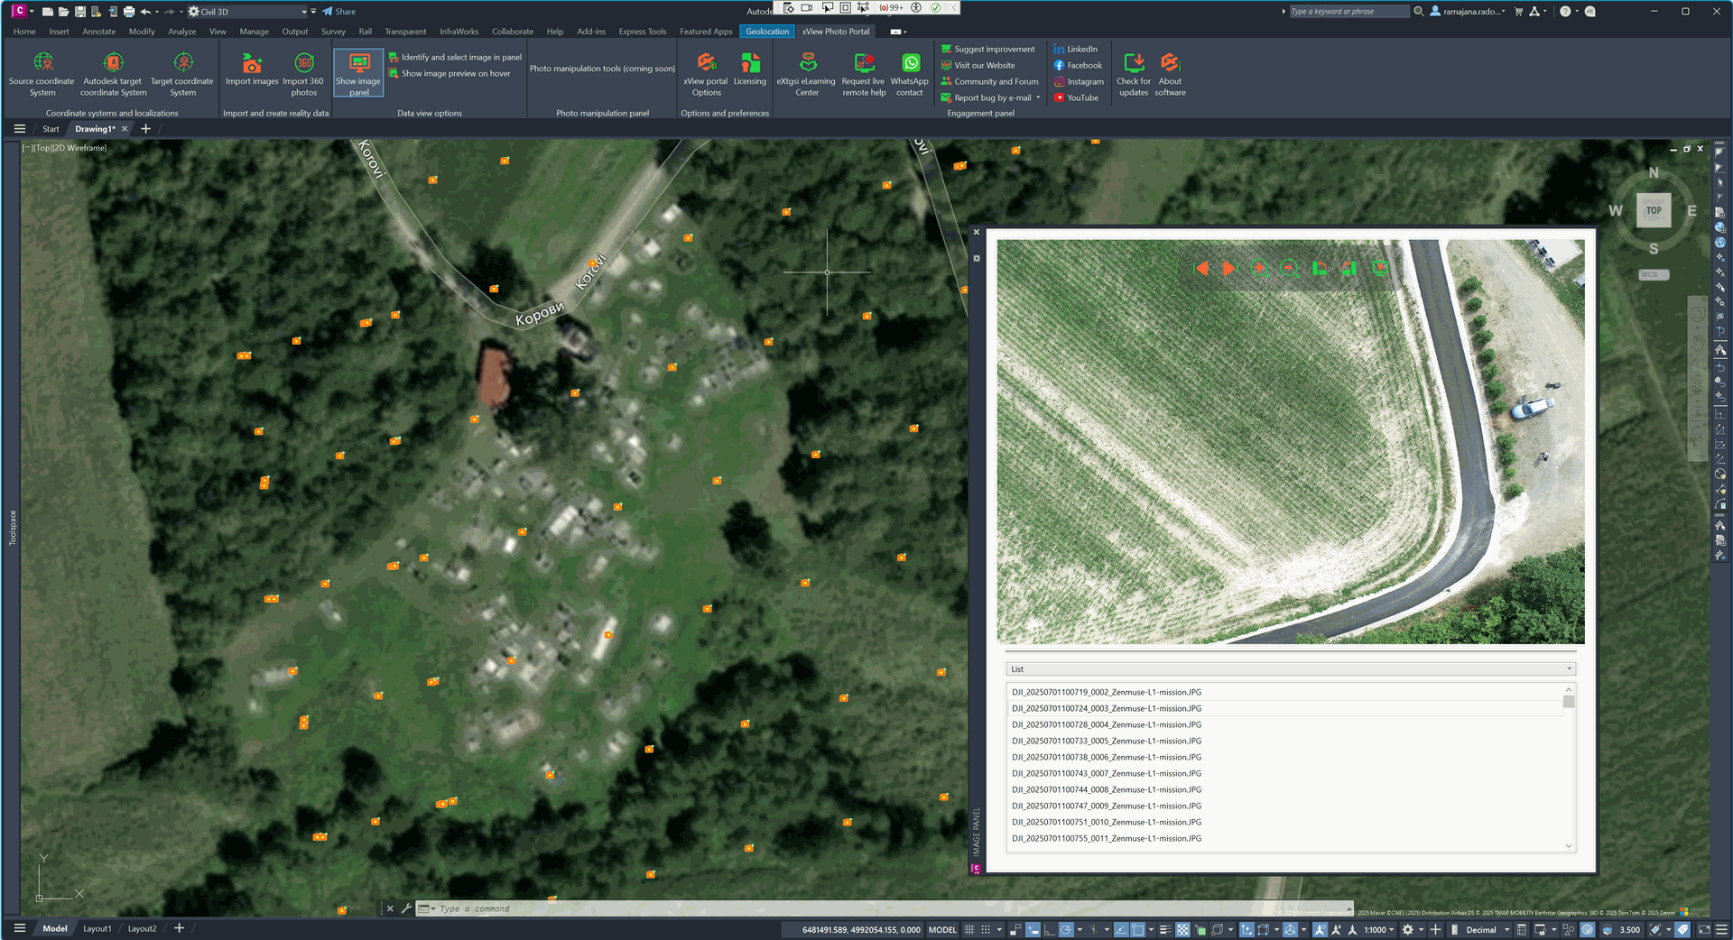Screen dimensions: 1733x940
Task: Rotate the panel photo left
Action: click(x=1320, y=269)
